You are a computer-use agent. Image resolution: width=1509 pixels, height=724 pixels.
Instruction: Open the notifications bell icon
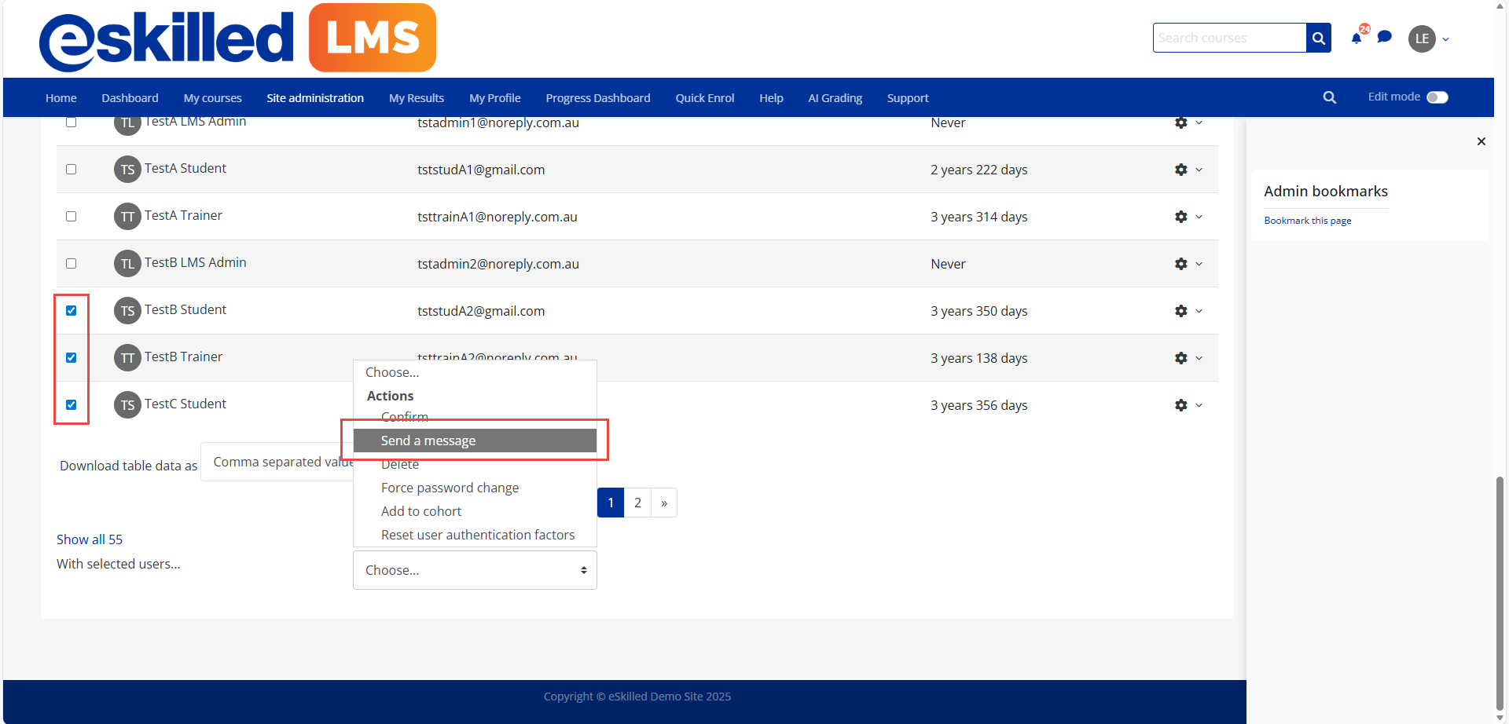click(1356, 38)
